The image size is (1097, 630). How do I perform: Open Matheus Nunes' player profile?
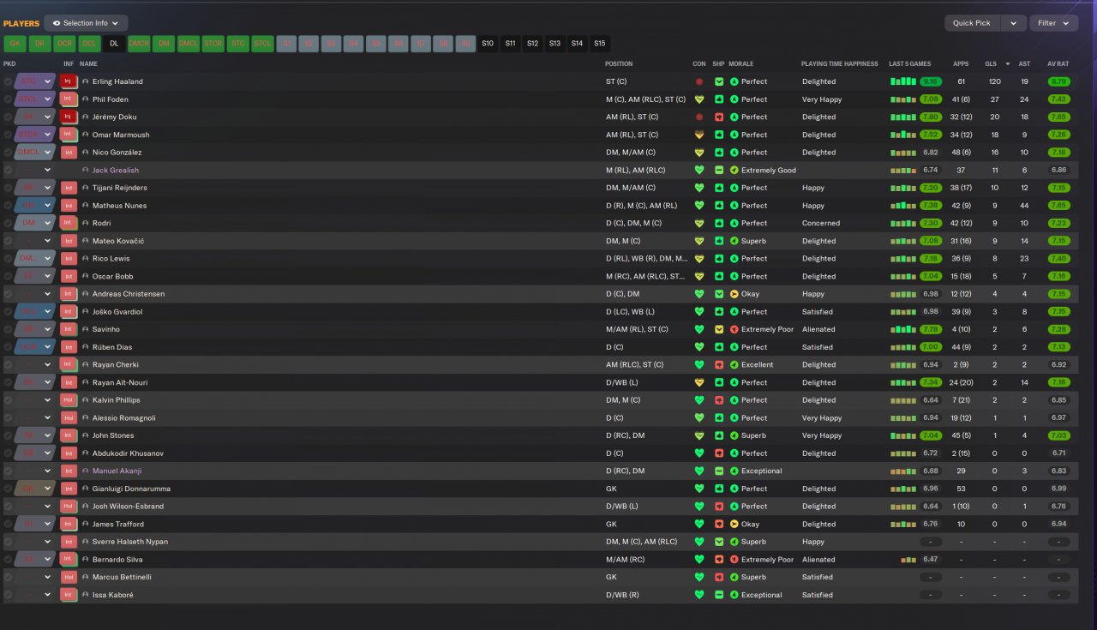click(119, 206)
